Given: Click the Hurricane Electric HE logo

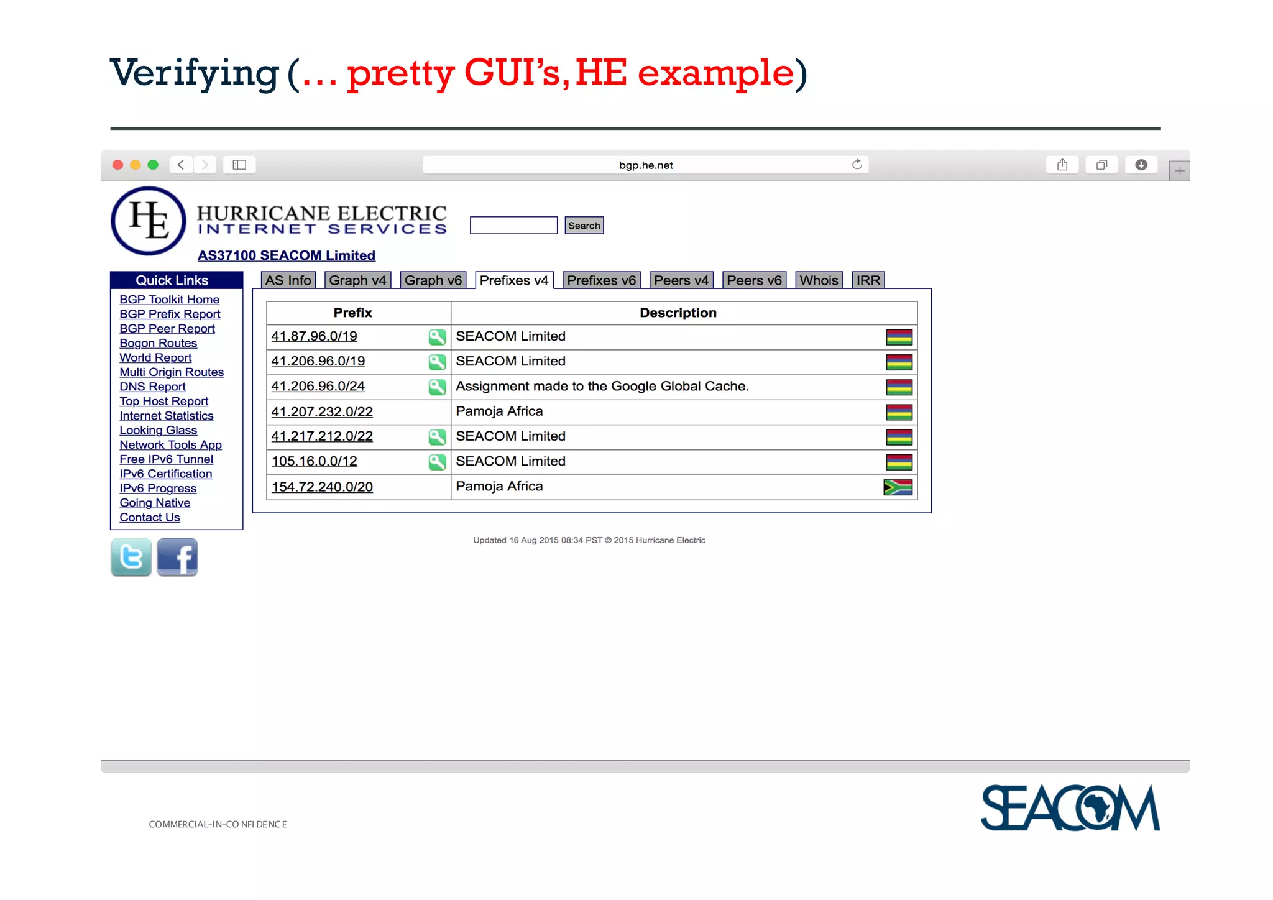Looking at the screenshot, I should [149, 221].
